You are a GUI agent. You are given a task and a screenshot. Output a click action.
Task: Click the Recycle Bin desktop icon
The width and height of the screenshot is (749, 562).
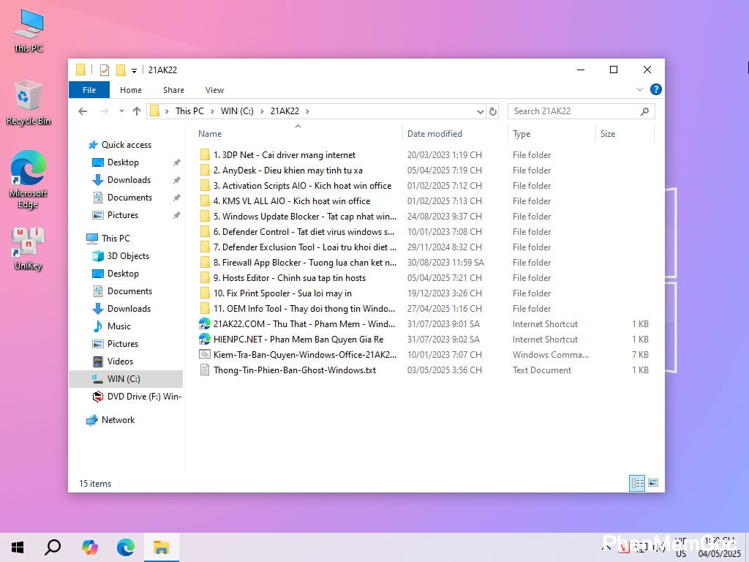[28, 102]
